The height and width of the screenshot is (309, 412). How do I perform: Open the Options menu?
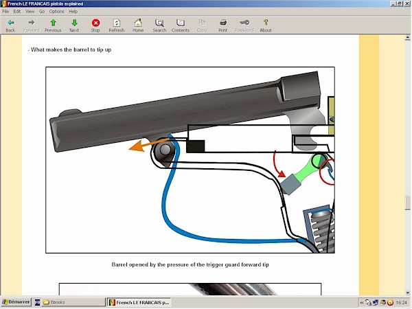(57, 12)
